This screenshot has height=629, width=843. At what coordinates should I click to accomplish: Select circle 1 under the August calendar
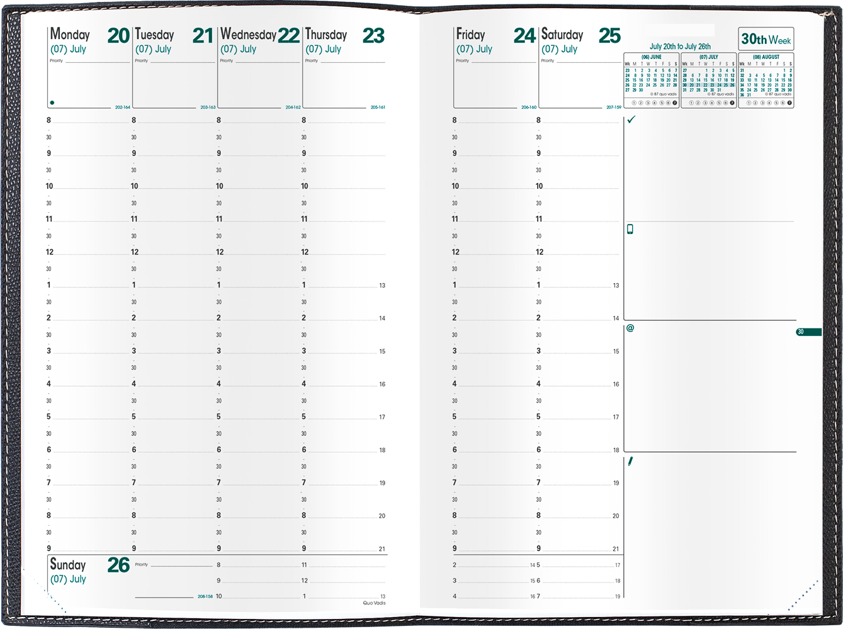coord(749,103)
